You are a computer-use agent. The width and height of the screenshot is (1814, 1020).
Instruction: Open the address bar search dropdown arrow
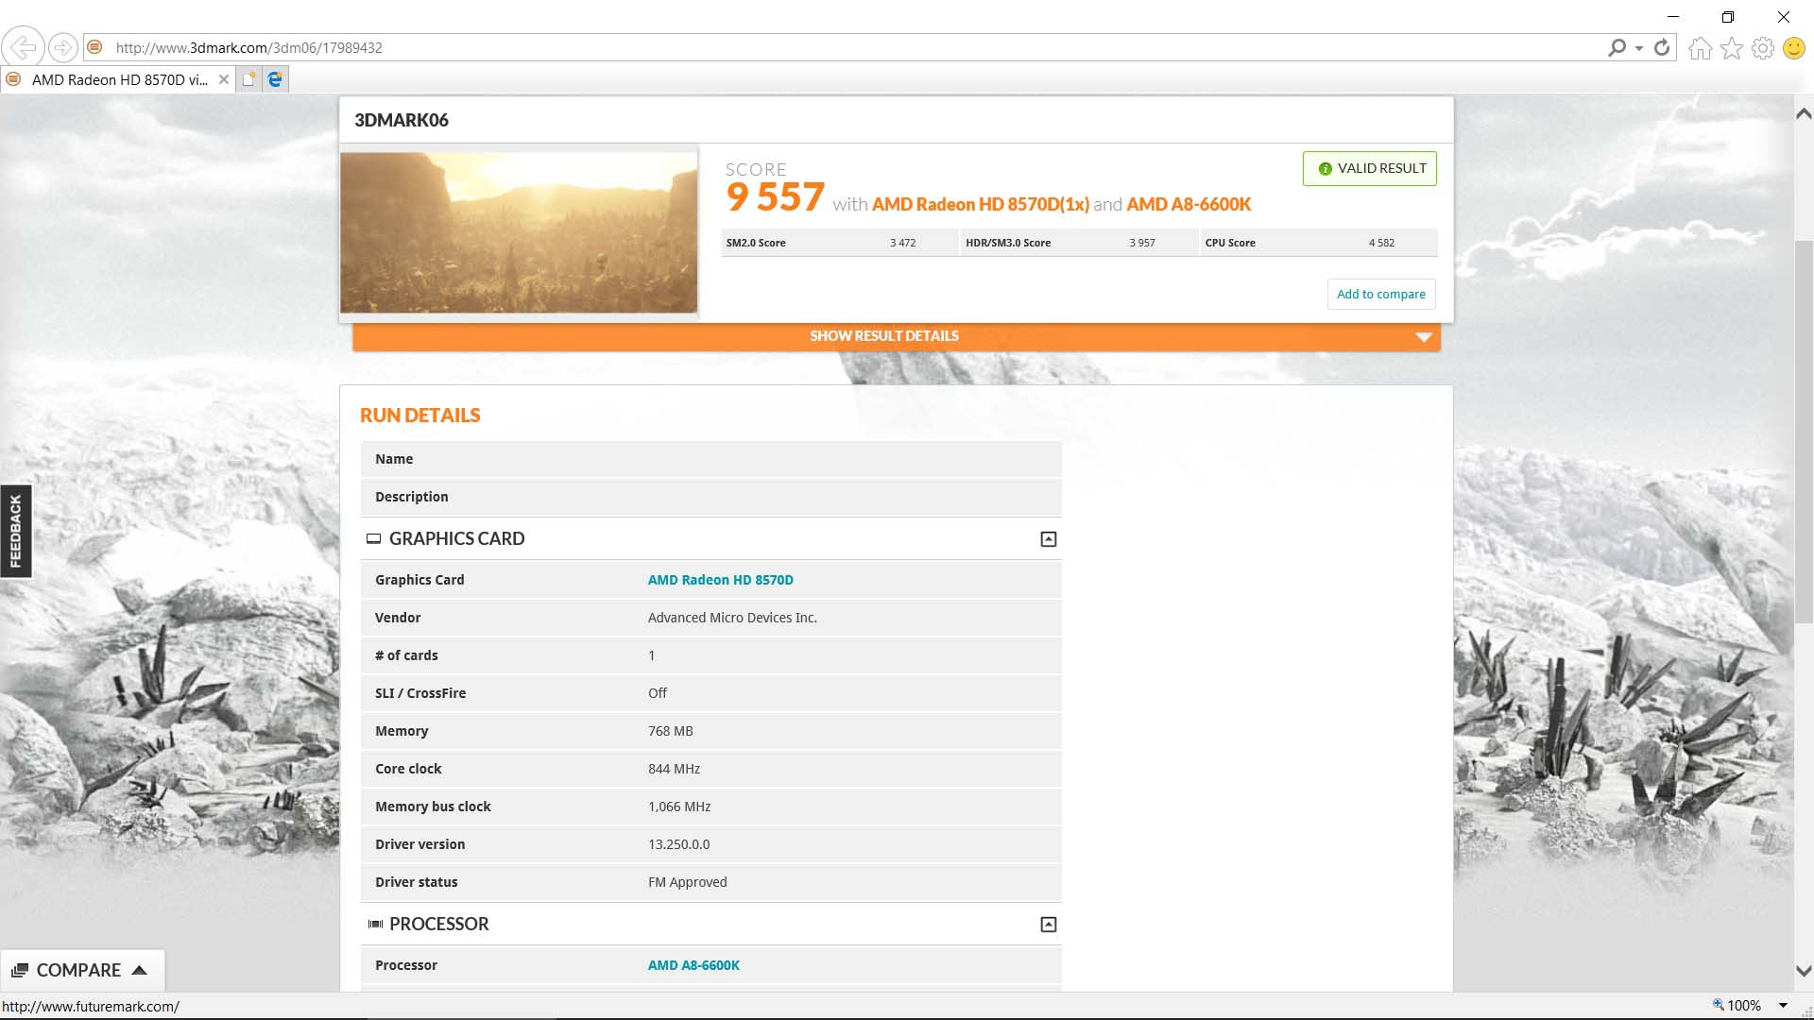pyautogui.click(x=1639, y=48)
